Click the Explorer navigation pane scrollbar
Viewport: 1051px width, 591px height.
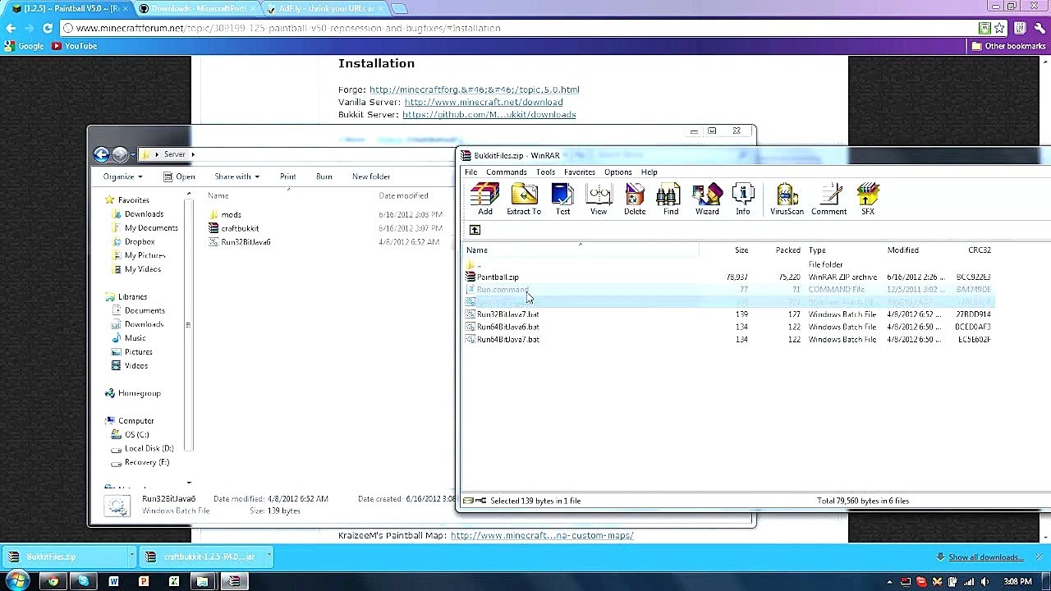pyautogui.click(x=188, y=325)
